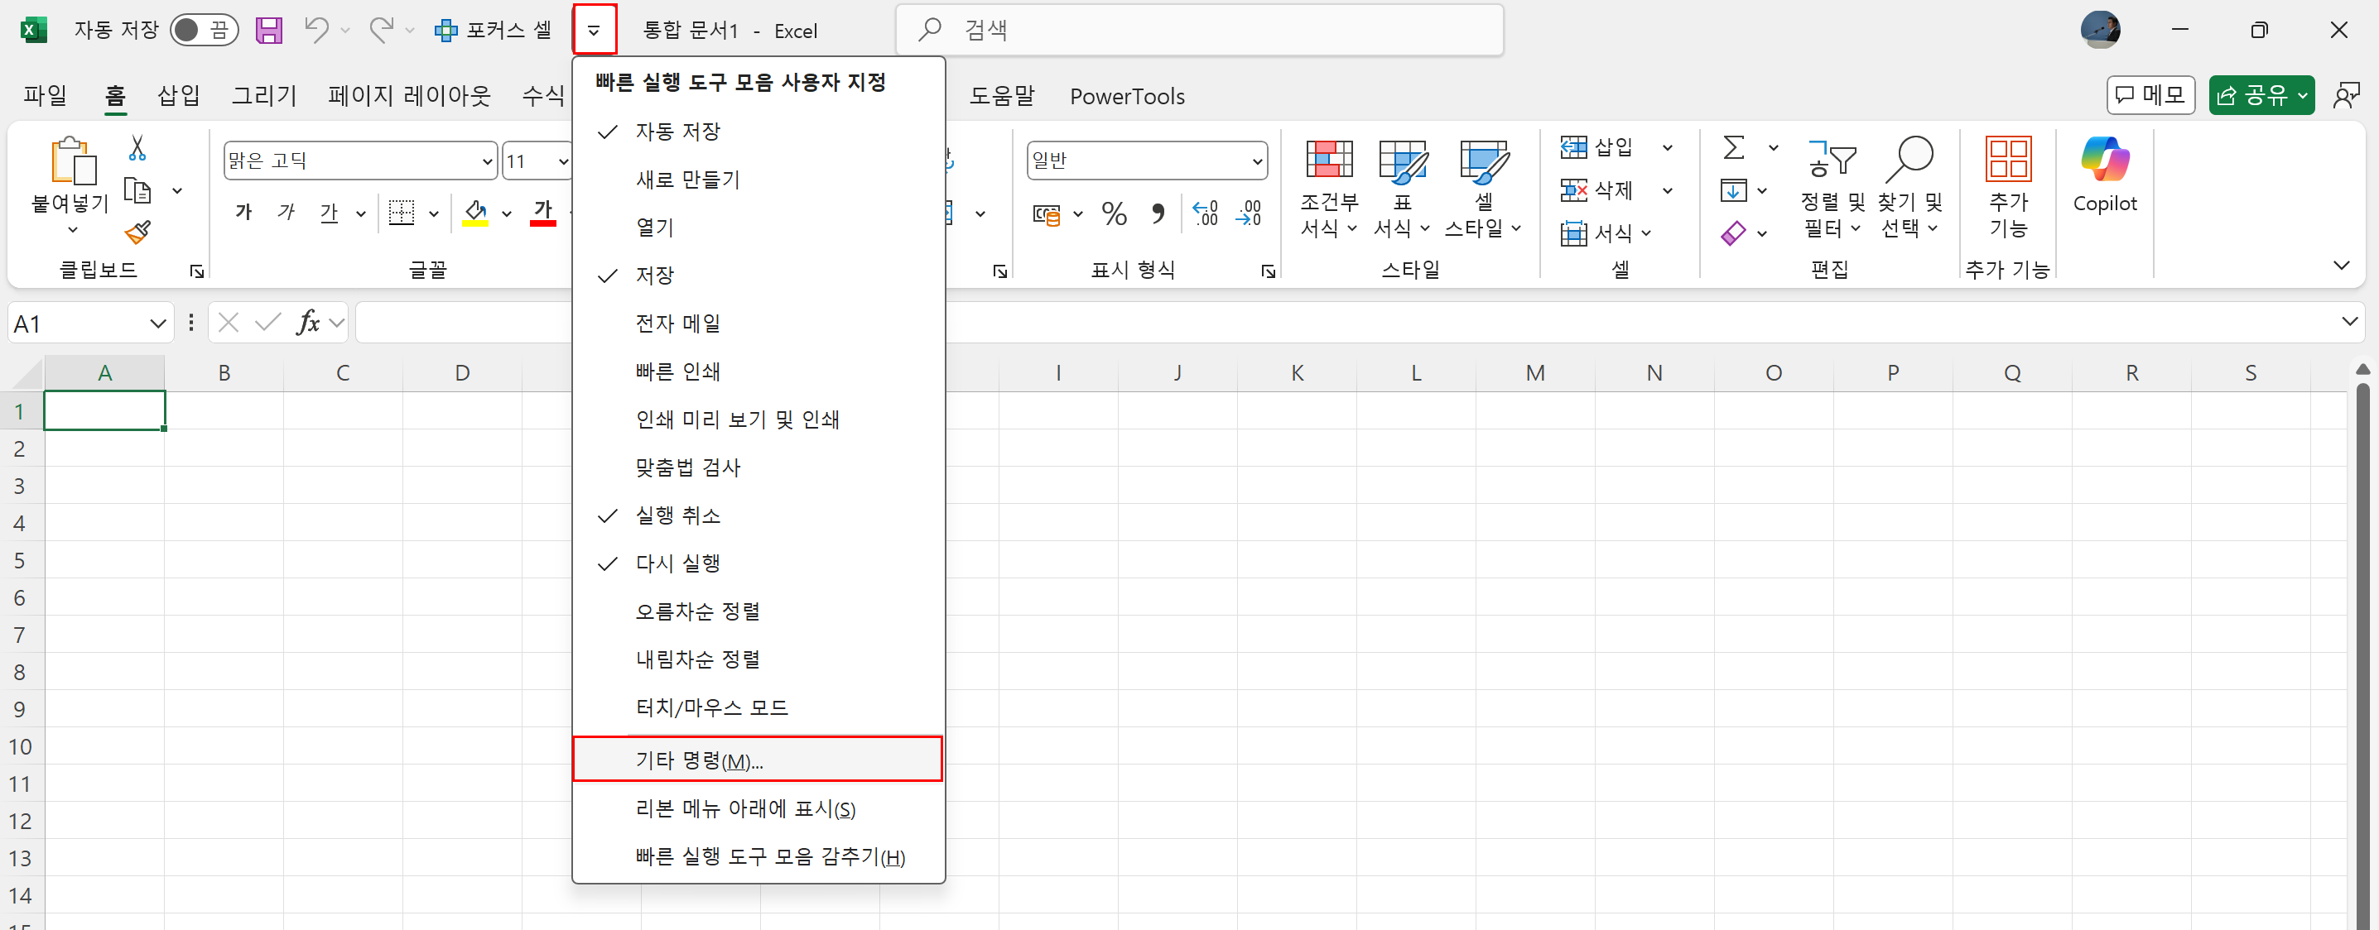
Task: Expand the font name 맑은 고딕 dropdown
Action: pyautogui.click(x=488, y=161)
